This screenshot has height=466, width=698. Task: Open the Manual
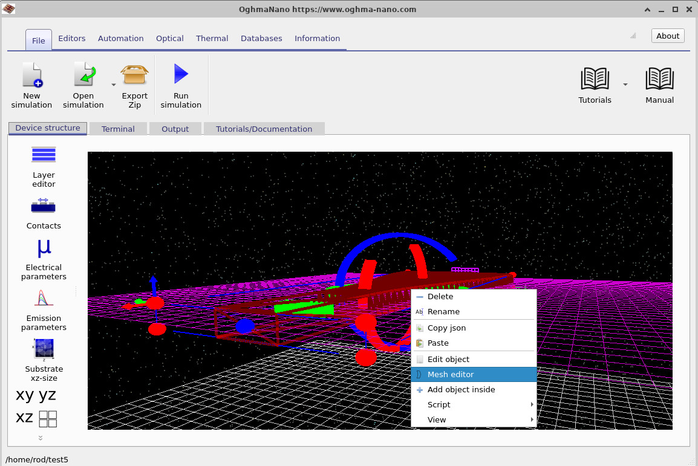(x=659, y=82)
